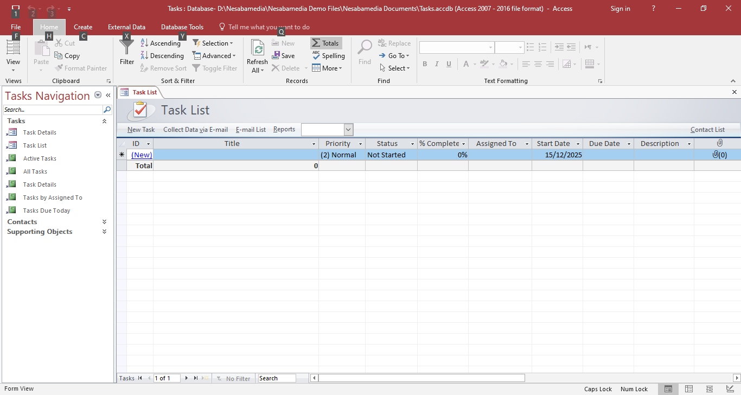The image size is (741, 395).
Task: Switch to the Database Tools tab
Action: [182, 27]
